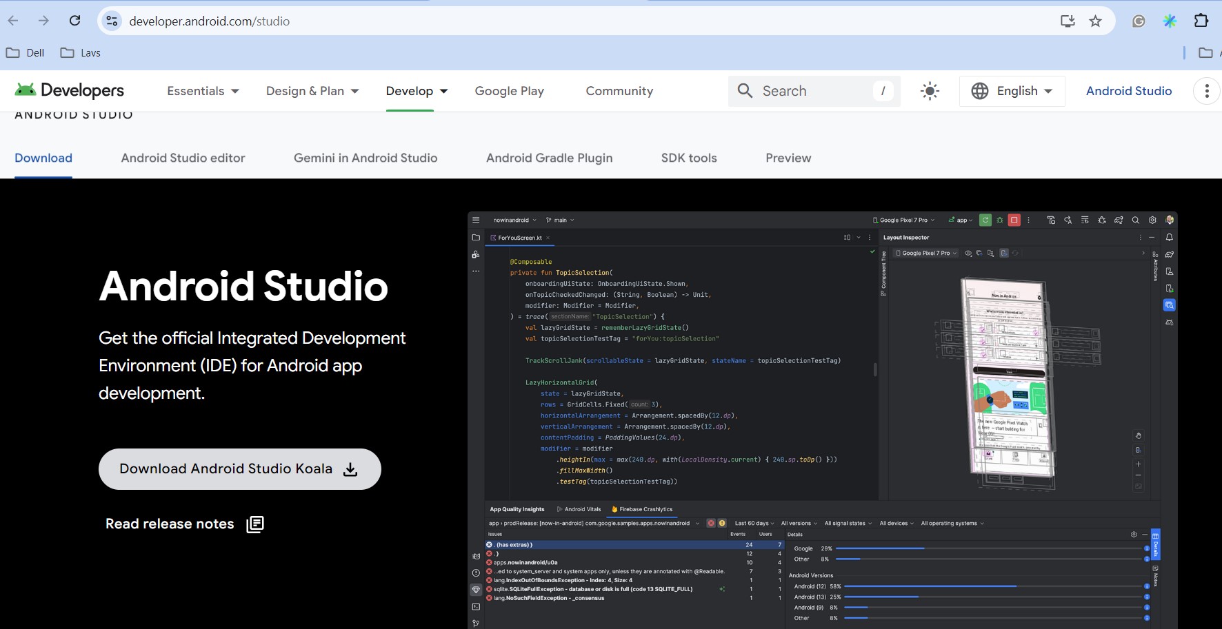Expand the Essentials menu

[x=203, y=91]
